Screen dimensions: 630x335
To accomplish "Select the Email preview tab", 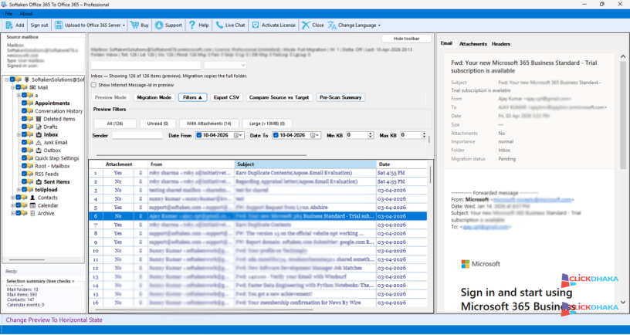I will [x=446, y=43].
